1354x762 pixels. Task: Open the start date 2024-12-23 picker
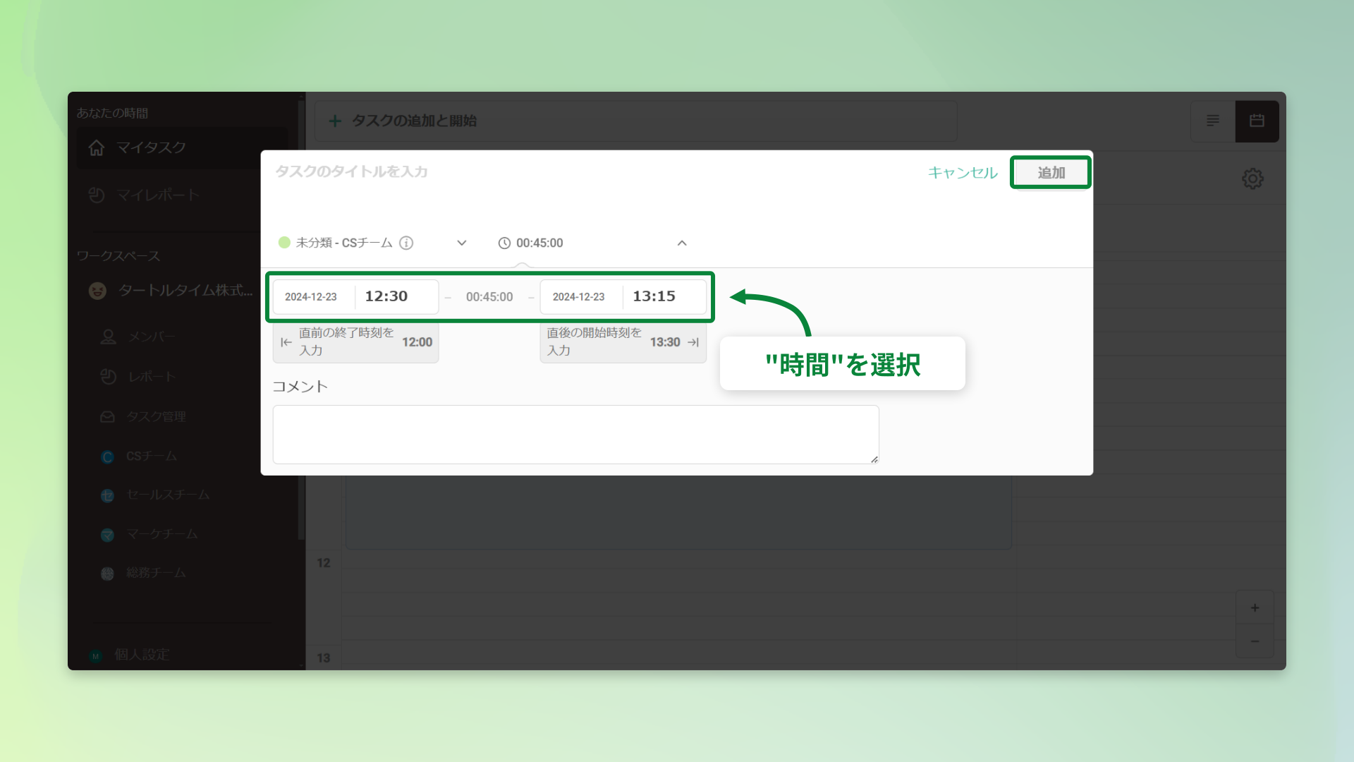[311, 297]
